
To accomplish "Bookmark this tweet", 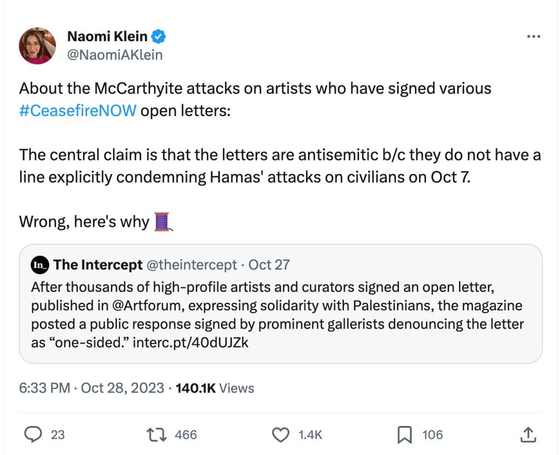I will (x=404, y=435).
